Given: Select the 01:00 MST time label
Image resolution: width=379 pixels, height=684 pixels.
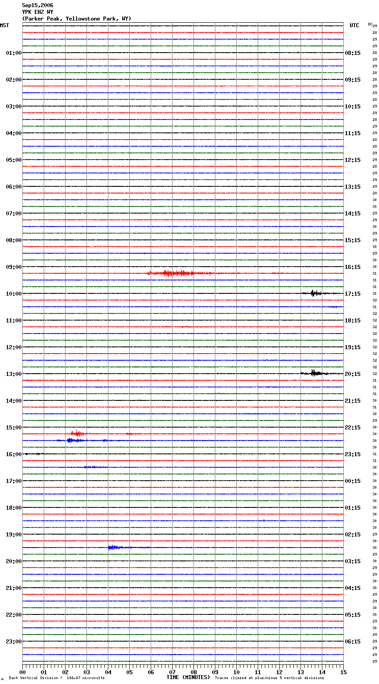Looking at the screenshot, I should point(14,53).
